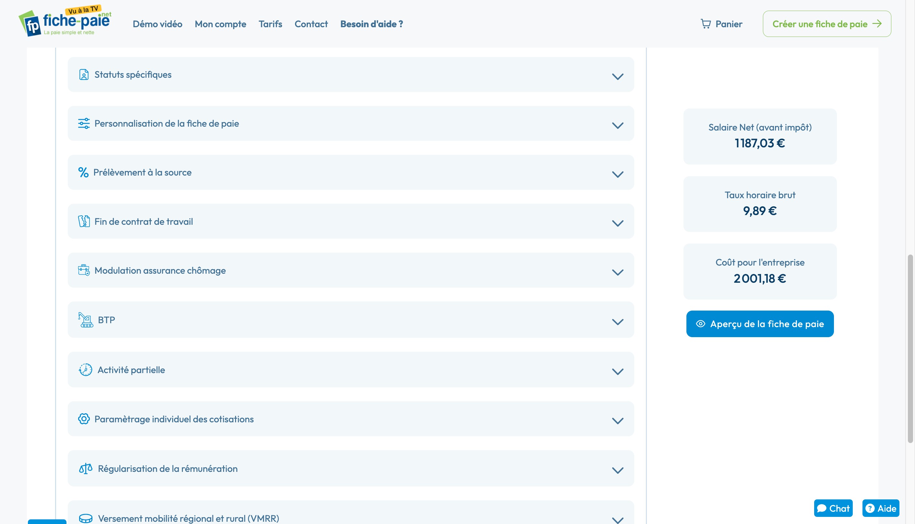Open the Chat support widget
The height and width of the screenshot is (524, 915).
(x=833, y=508)
